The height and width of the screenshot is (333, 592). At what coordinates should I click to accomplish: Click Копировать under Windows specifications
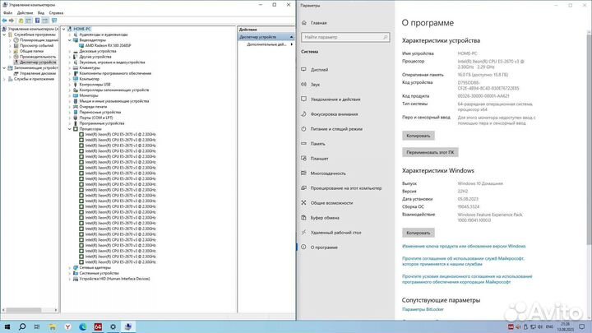pos(419,233)
